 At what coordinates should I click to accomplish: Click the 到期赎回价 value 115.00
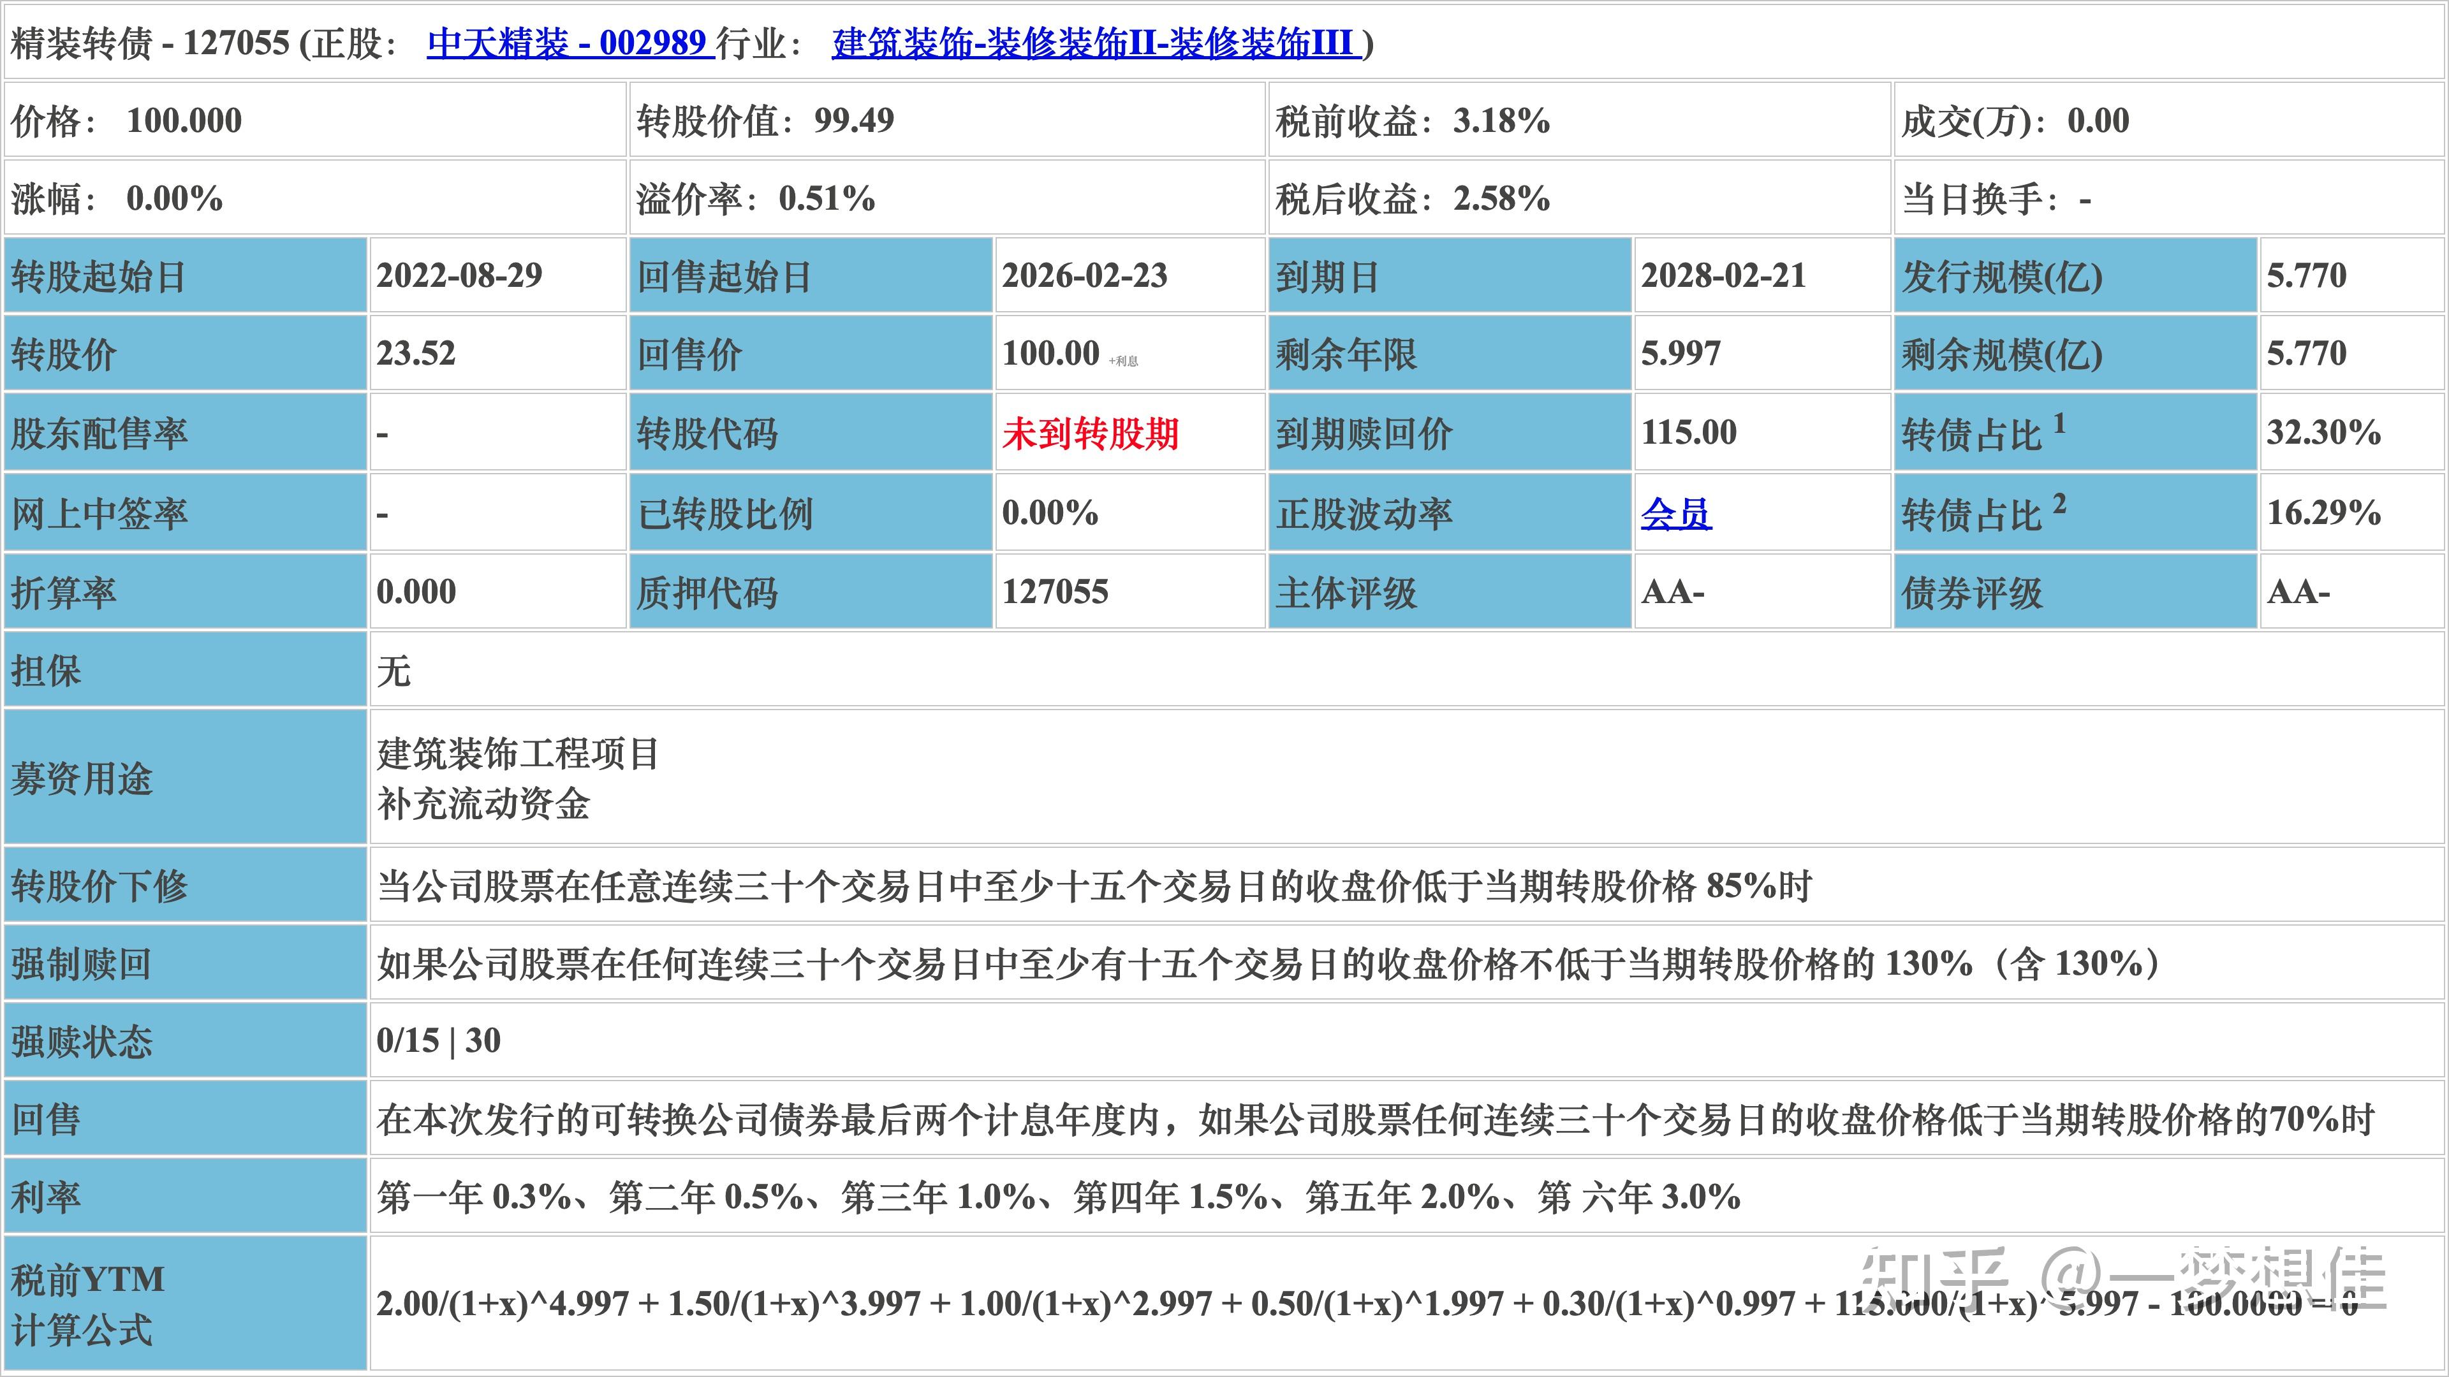coord(1688,432)
